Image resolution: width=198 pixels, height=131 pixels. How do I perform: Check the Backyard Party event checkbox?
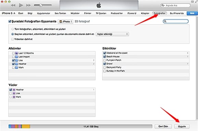coord(104,67)
